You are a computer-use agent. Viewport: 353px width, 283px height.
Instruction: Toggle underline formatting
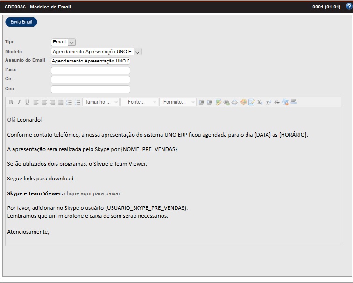click(x=27, y=102)
